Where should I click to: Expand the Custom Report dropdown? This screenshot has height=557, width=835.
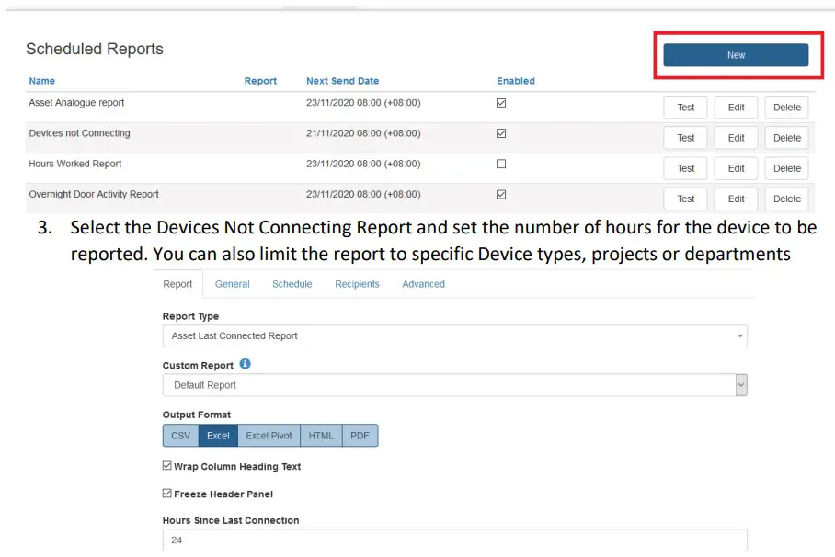point(454,385)
